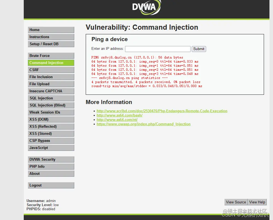
Task: Open Setup / Reset DB
Action: (x=51, y=44)
